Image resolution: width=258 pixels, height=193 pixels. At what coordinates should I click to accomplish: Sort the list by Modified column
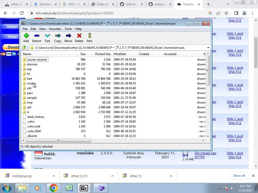[x=124, y=54]
